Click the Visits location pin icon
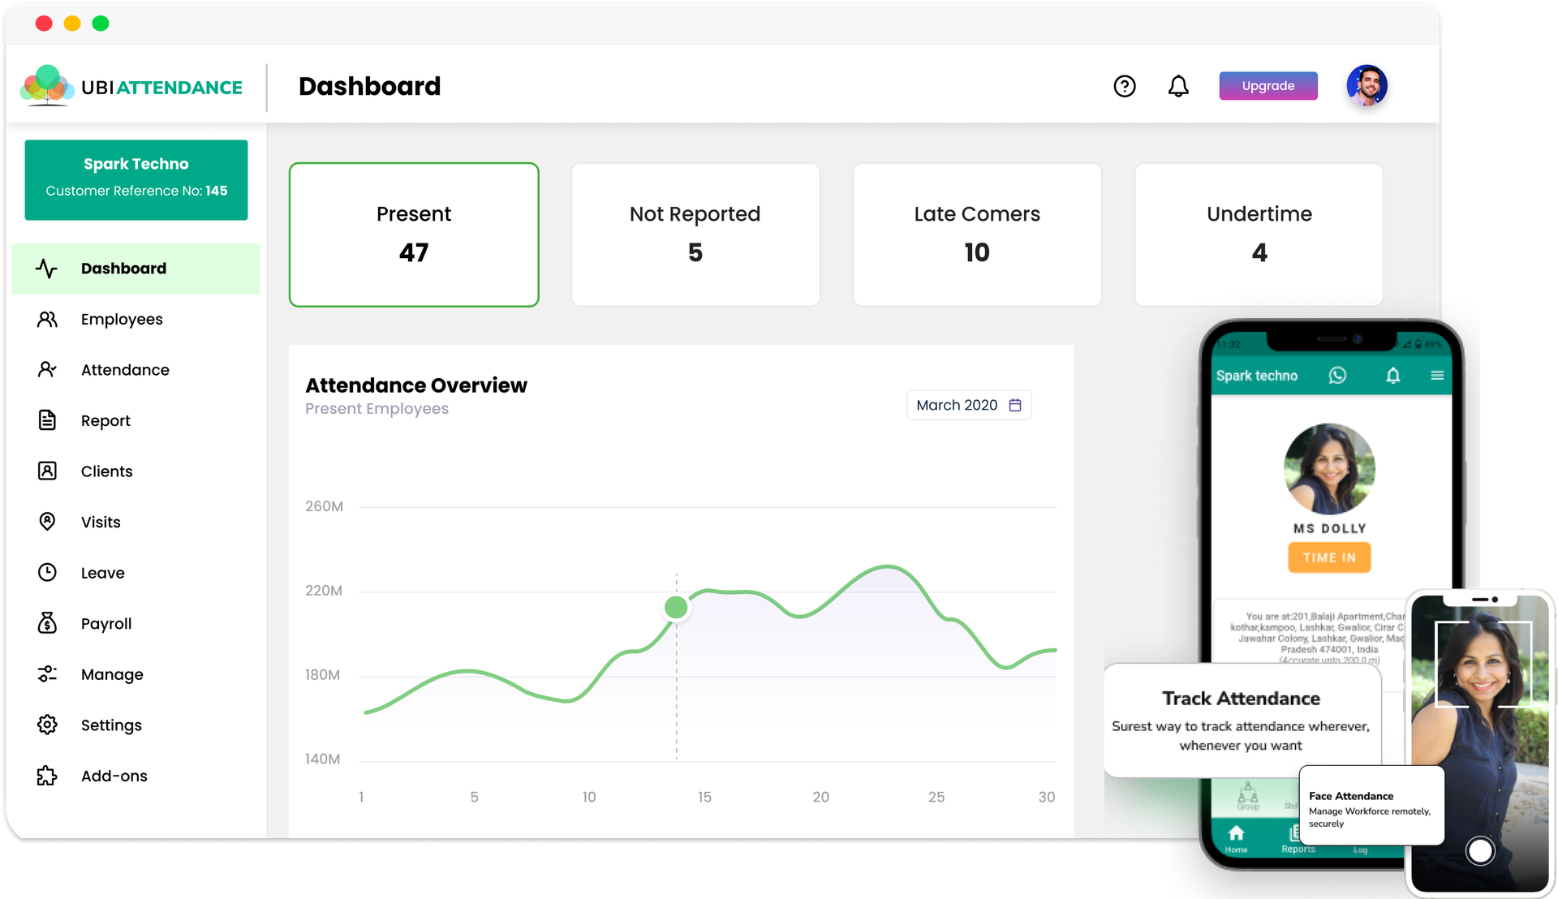The width and height of the screenshot is (1558, 899). tap(47, 522)
